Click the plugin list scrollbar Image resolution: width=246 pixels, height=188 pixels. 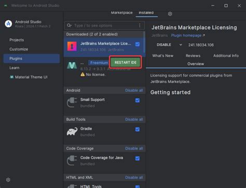(x=144, y=42)
